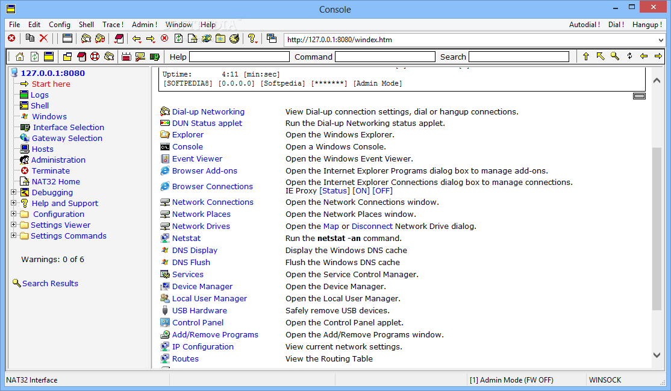This screenshot has height=391, width=671.
Task: Open Search Results in the sidebar
Action: point(50,284)
